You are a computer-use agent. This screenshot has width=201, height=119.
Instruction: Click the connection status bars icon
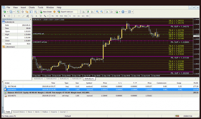177,116
